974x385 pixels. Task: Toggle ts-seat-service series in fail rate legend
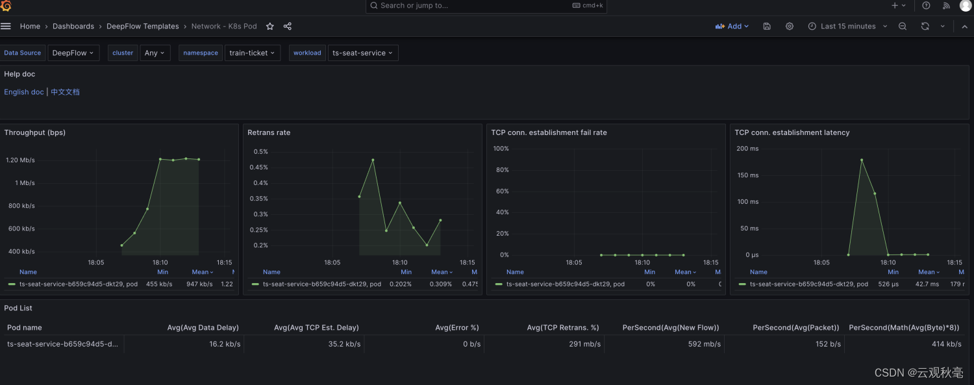click(566, 284)
